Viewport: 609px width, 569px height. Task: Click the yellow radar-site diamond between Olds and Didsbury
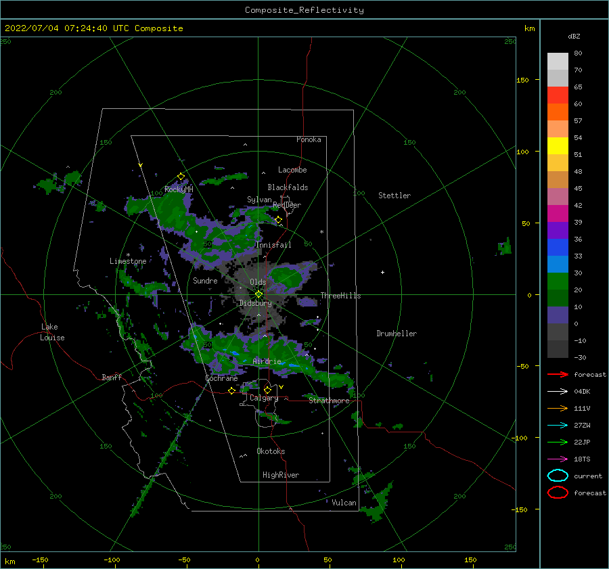point(258,294)
